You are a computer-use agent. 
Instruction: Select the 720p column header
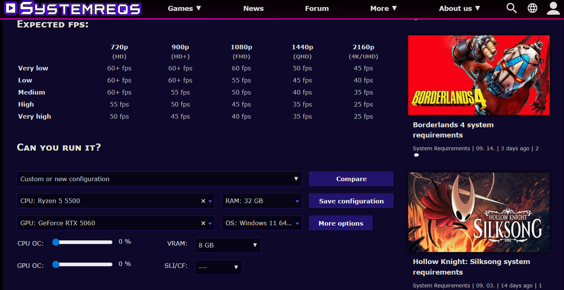(x=119, y=47)
